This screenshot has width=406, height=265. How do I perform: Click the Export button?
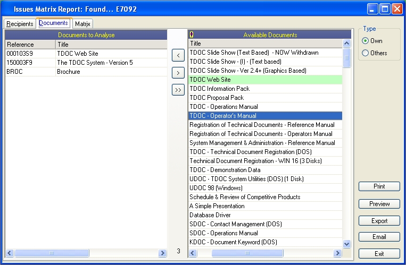click(x=379, y=221)
